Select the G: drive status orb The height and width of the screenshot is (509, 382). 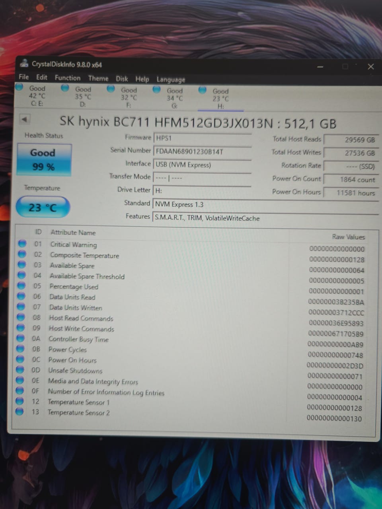(157, 89)
